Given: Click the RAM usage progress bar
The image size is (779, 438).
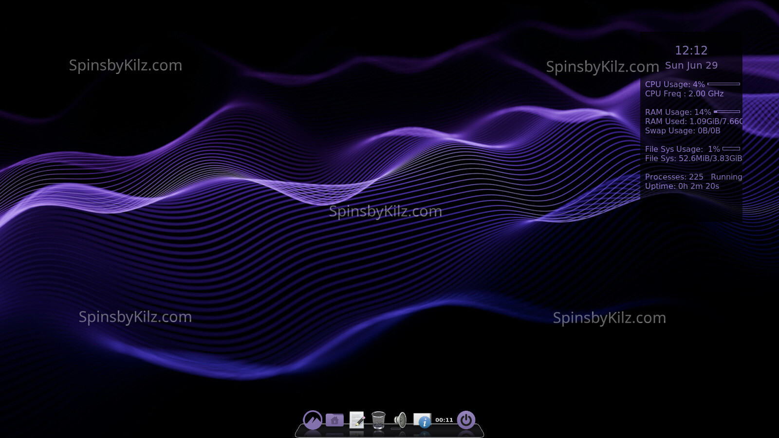Looking at the screenshot, I should coord(727,112).
